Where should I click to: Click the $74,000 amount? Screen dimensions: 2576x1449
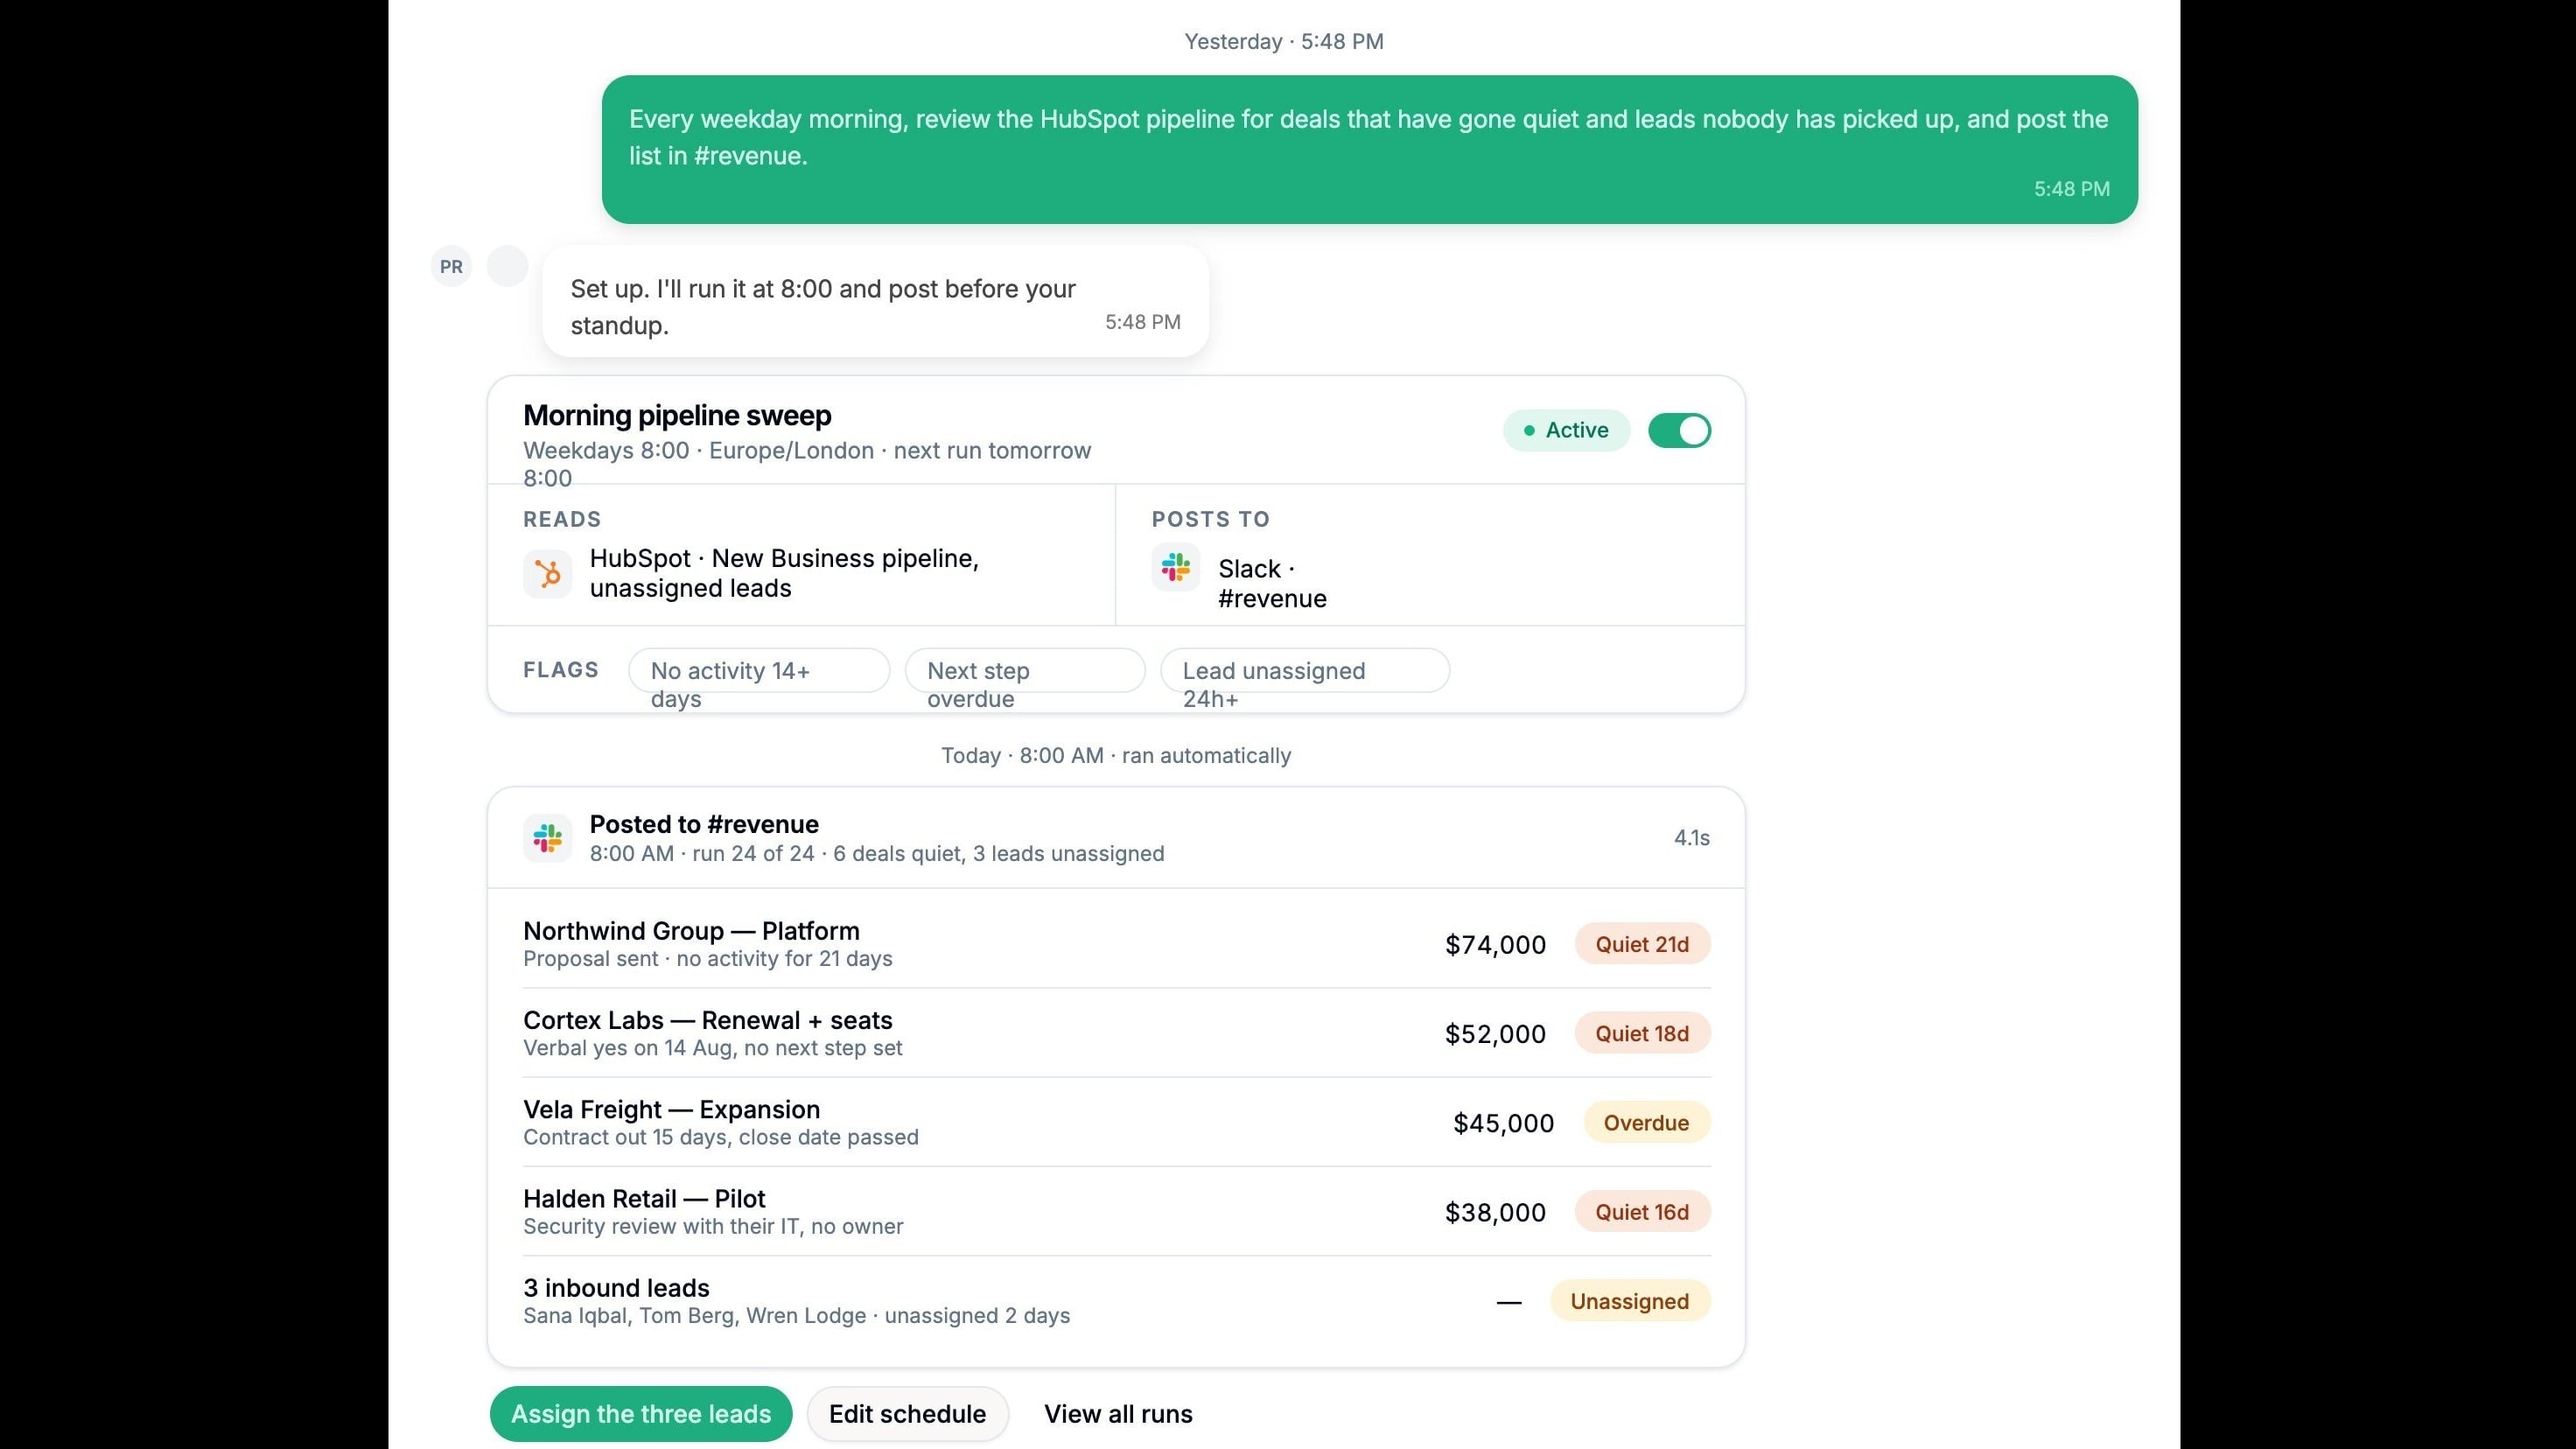click(x=1495, y=945)
